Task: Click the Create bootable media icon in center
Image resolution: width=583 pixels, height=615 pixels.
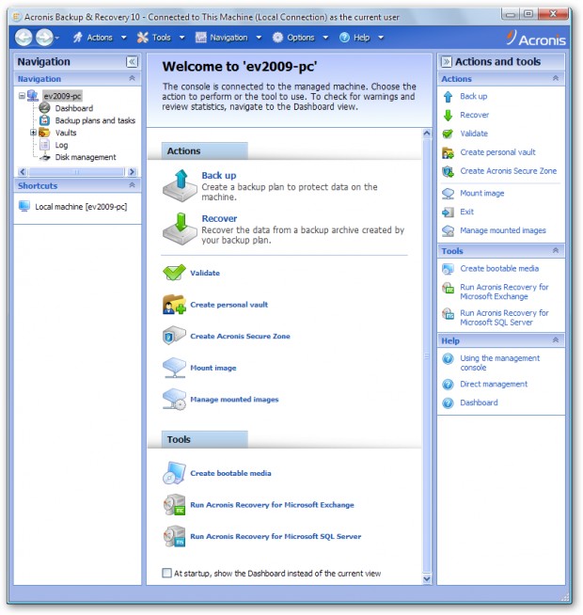Action: (174, 473)
